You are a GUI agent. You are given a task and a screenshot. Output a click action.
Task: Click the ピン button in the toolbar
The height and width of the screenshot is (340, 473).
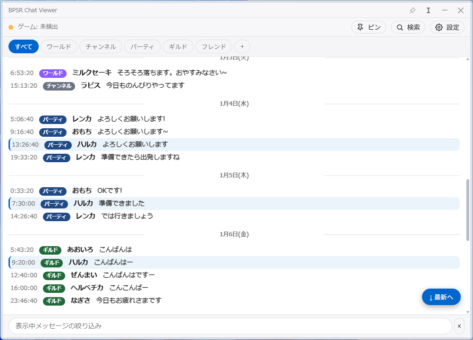[369, 27]
